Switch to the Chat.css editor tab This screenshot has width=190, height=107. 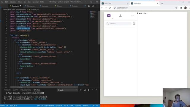pyautogui.click(x=75, y=6)
